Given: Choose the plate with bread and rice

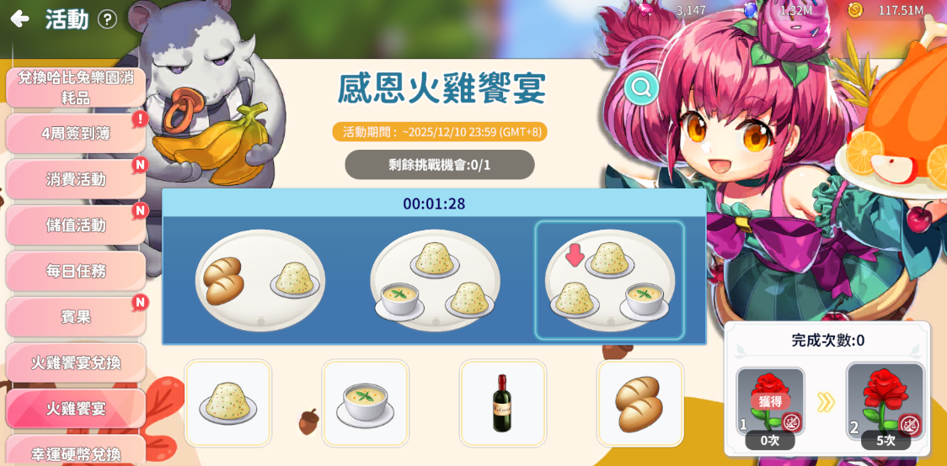Looking at the screenshot, I should coord(260,280).
